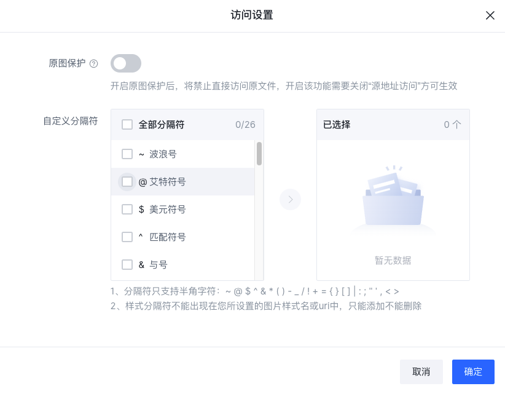The image size is (505, 394).
Task: Click the 0/26 counter in list header
Action: coord(245,125)
